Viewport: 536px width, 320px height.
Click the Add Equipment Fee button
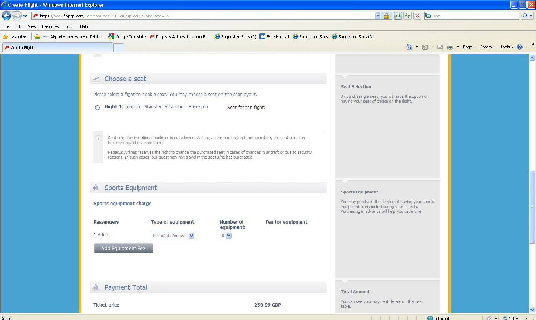point(123,248)
